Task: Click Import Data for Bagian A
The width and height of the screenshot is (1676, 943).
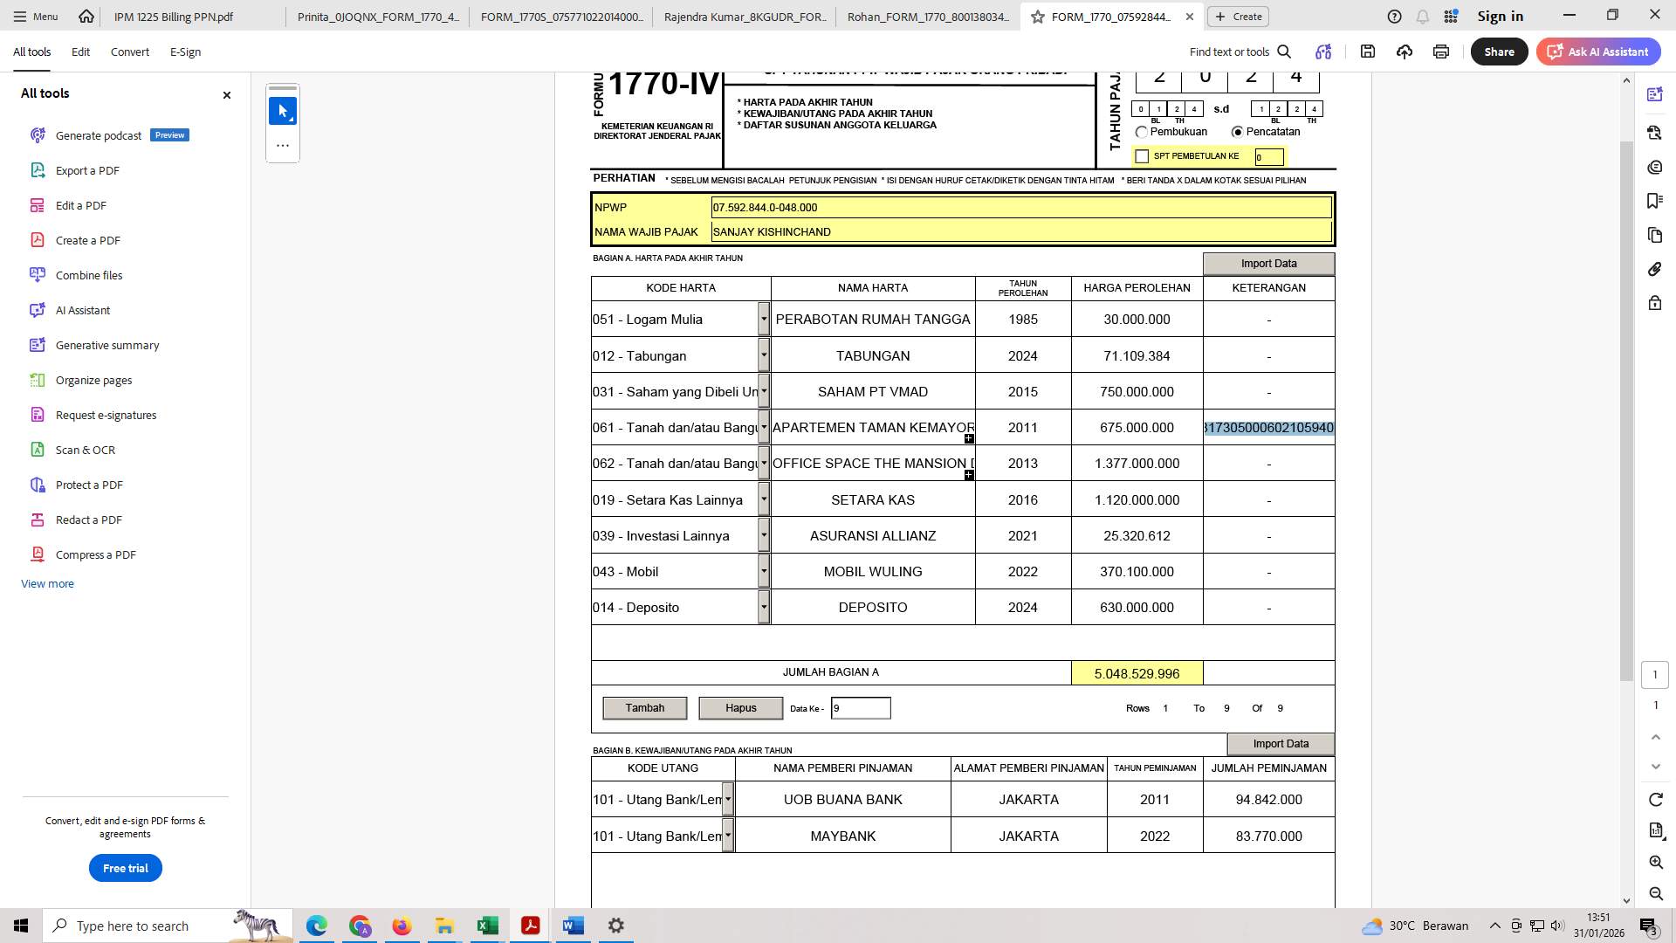Action: 1268,263
